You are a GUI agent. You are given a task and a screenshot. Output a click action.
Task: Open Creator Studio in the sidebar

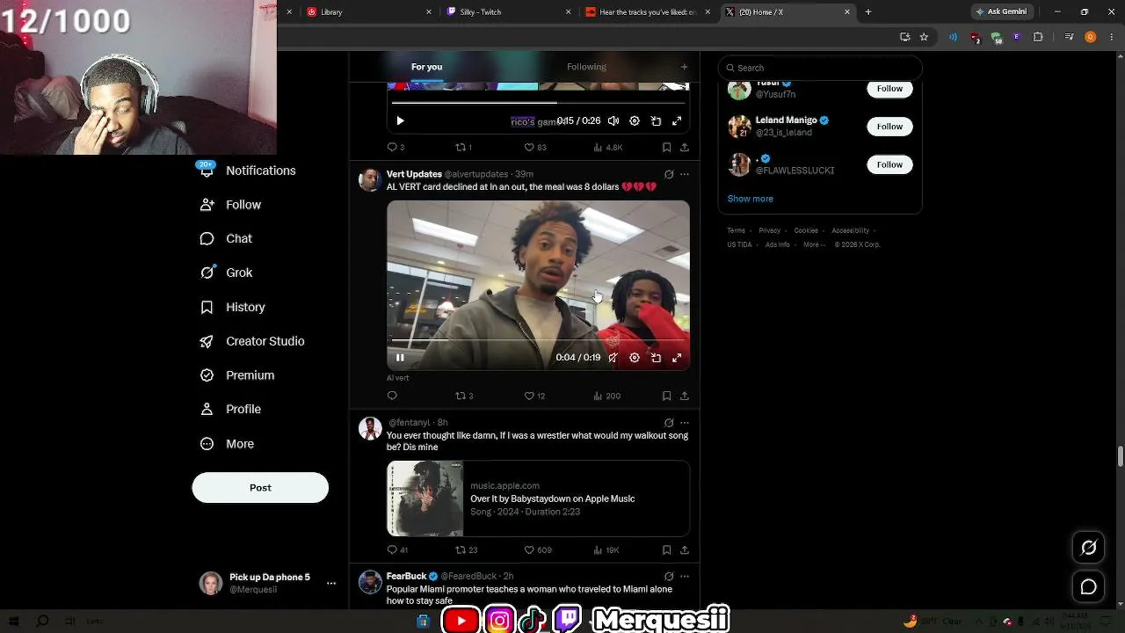coord(252,341)
